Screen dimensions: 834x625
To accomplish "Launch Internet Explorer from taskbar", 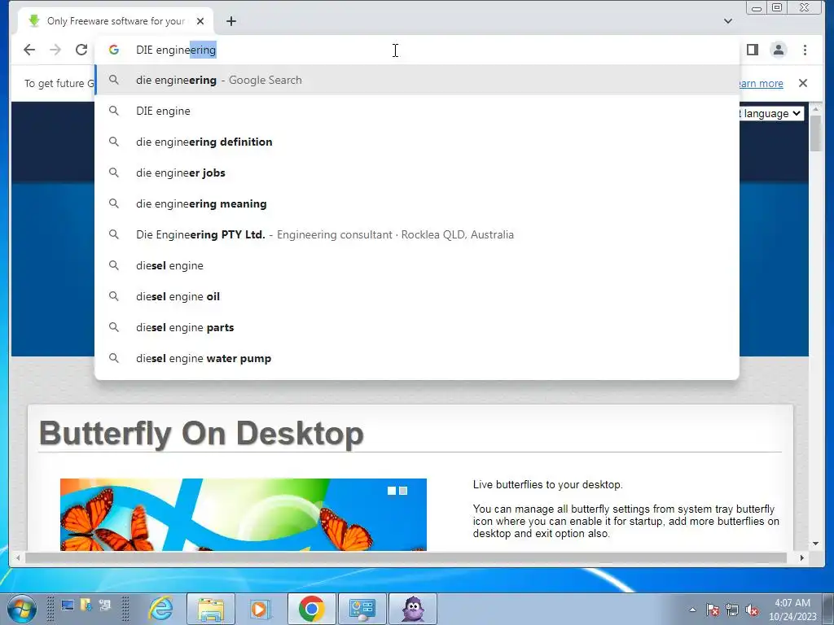I will pyautogui.click(x=160, y=609).
